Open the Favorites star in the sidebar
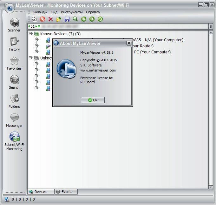 point(14,63)
